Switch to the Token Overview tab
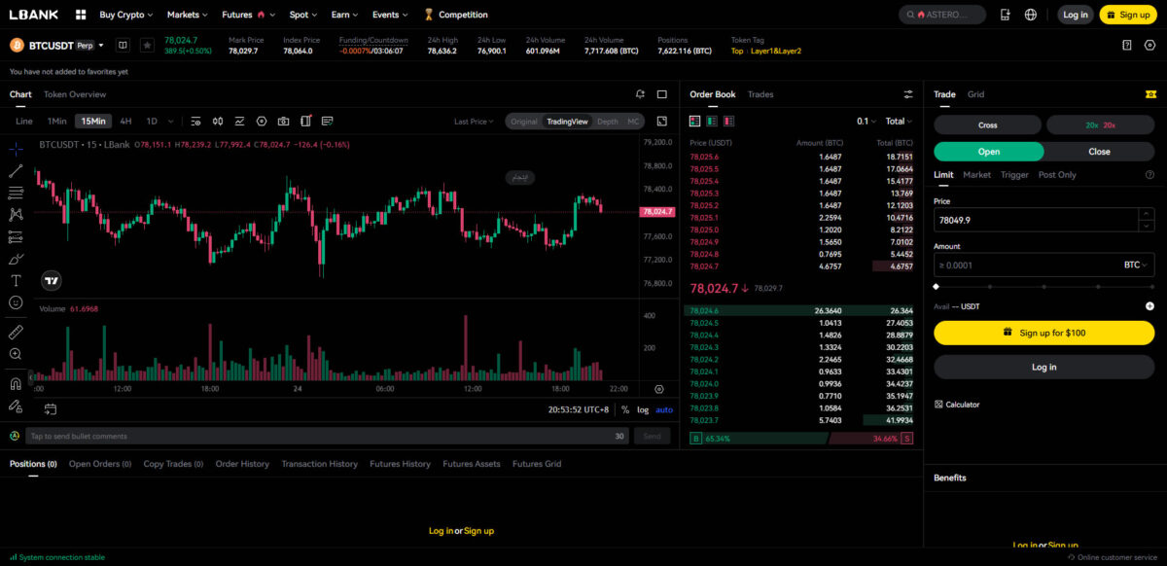 (x=75, y=94)
